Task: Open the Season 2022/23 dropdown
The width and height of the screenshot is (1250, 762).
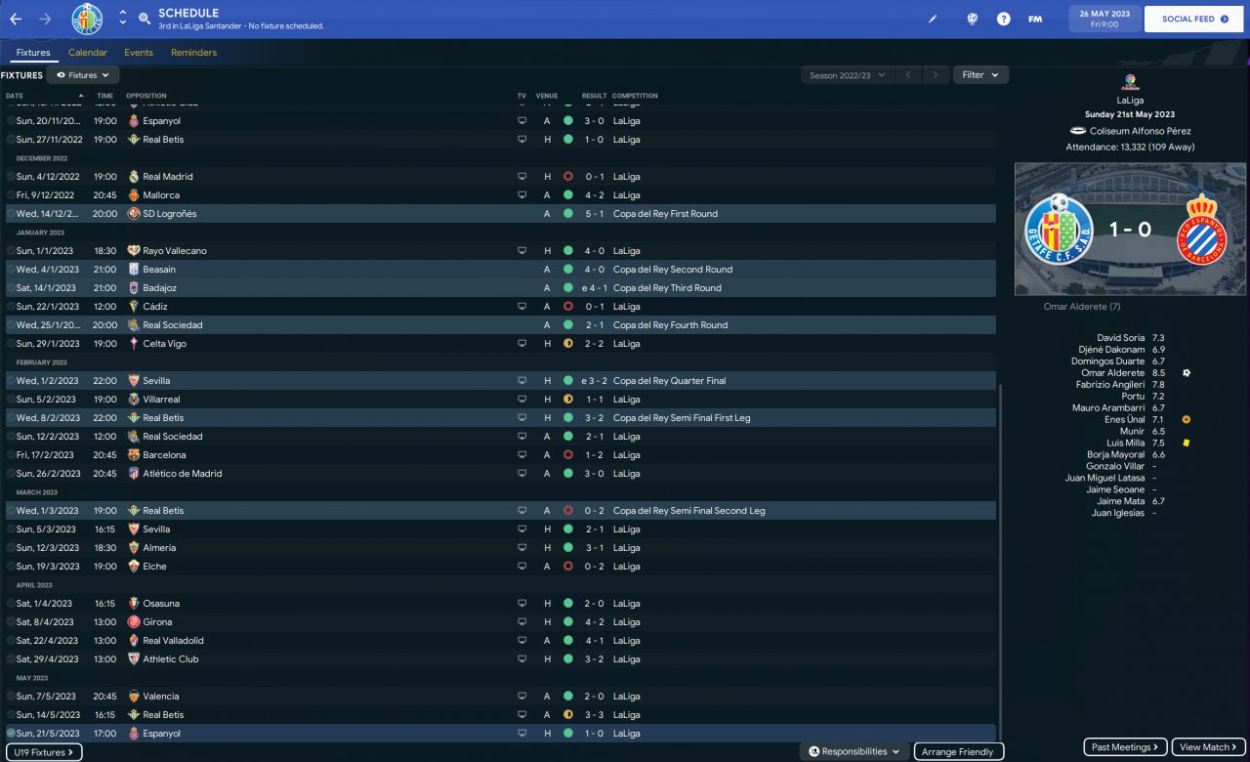Action: 848,75
